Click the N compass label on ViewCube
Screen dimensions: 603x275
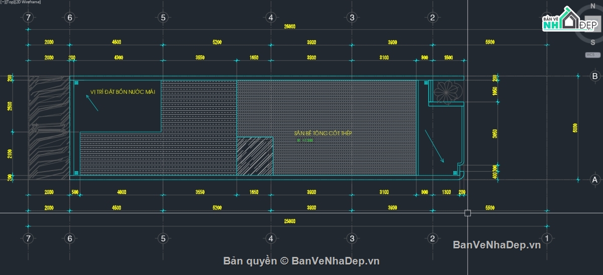click(x=592, y=7)
